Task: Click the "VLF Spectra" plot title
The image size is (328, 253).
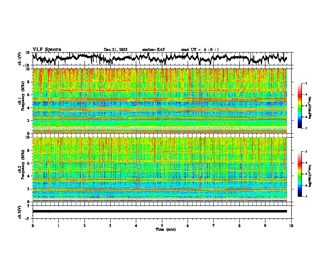Action: coord(47,50)
